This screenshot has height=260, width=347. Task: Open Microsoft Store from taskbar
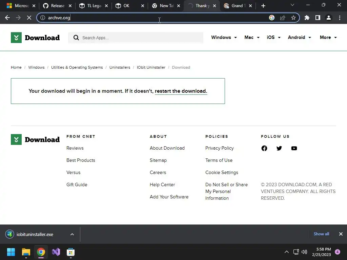pos(70,252)
